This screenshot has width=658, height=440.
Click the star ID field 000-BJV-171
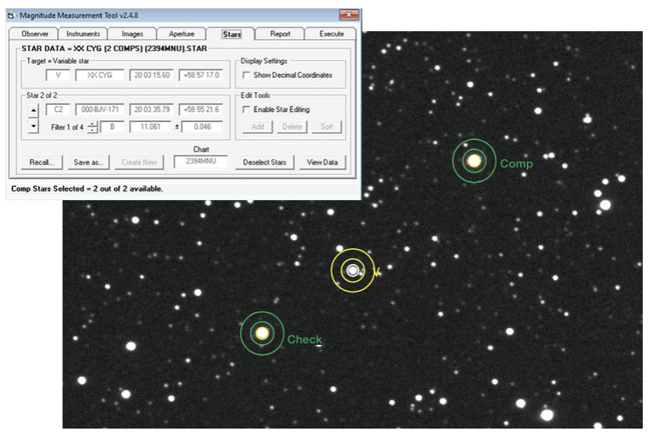tap(100, 110)
